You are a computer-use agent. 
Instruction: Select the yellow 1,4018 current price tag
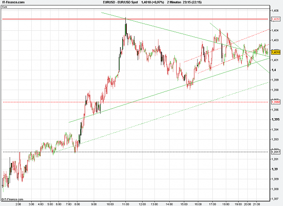276,53
